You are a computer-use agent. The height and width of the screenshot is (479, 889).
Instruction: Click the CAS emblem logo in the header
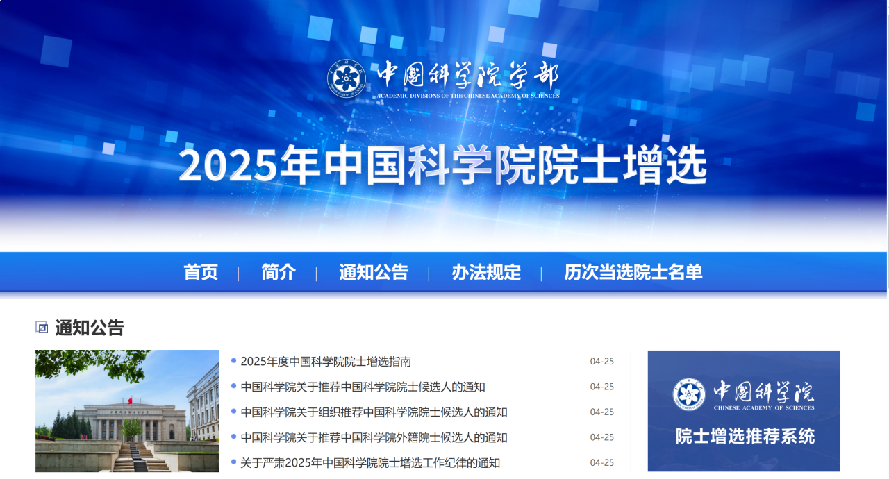point(346,79)
